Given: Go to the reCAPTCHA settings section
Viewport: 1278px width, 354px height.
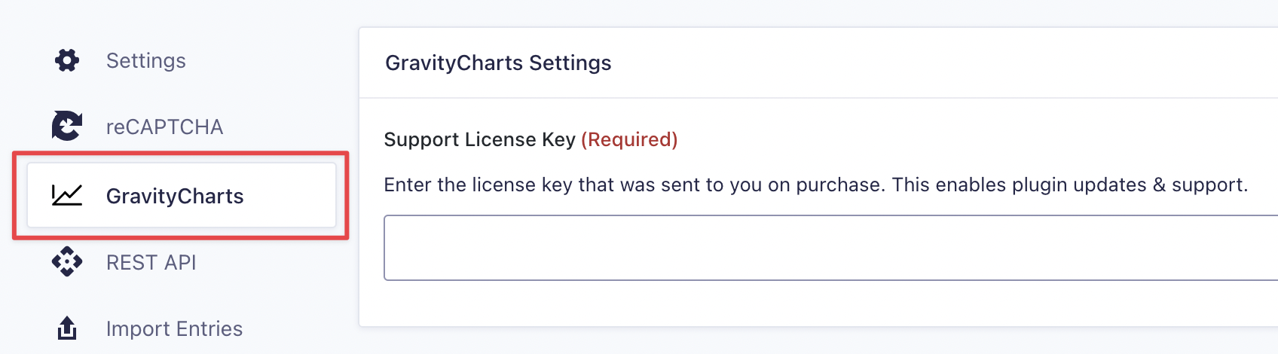Looking at the screenshot, I should point(164,127).
